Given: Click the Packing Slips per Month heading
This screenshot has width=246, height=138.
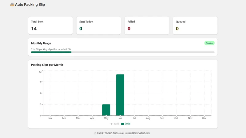Looking at the screenshot, I should coord(47,65).
